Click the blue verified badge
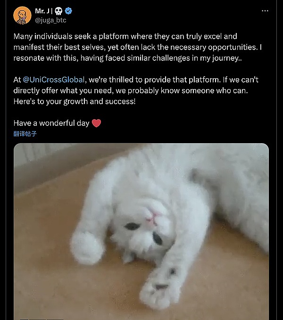The image size is (283, 320). [x=69, y=11]
